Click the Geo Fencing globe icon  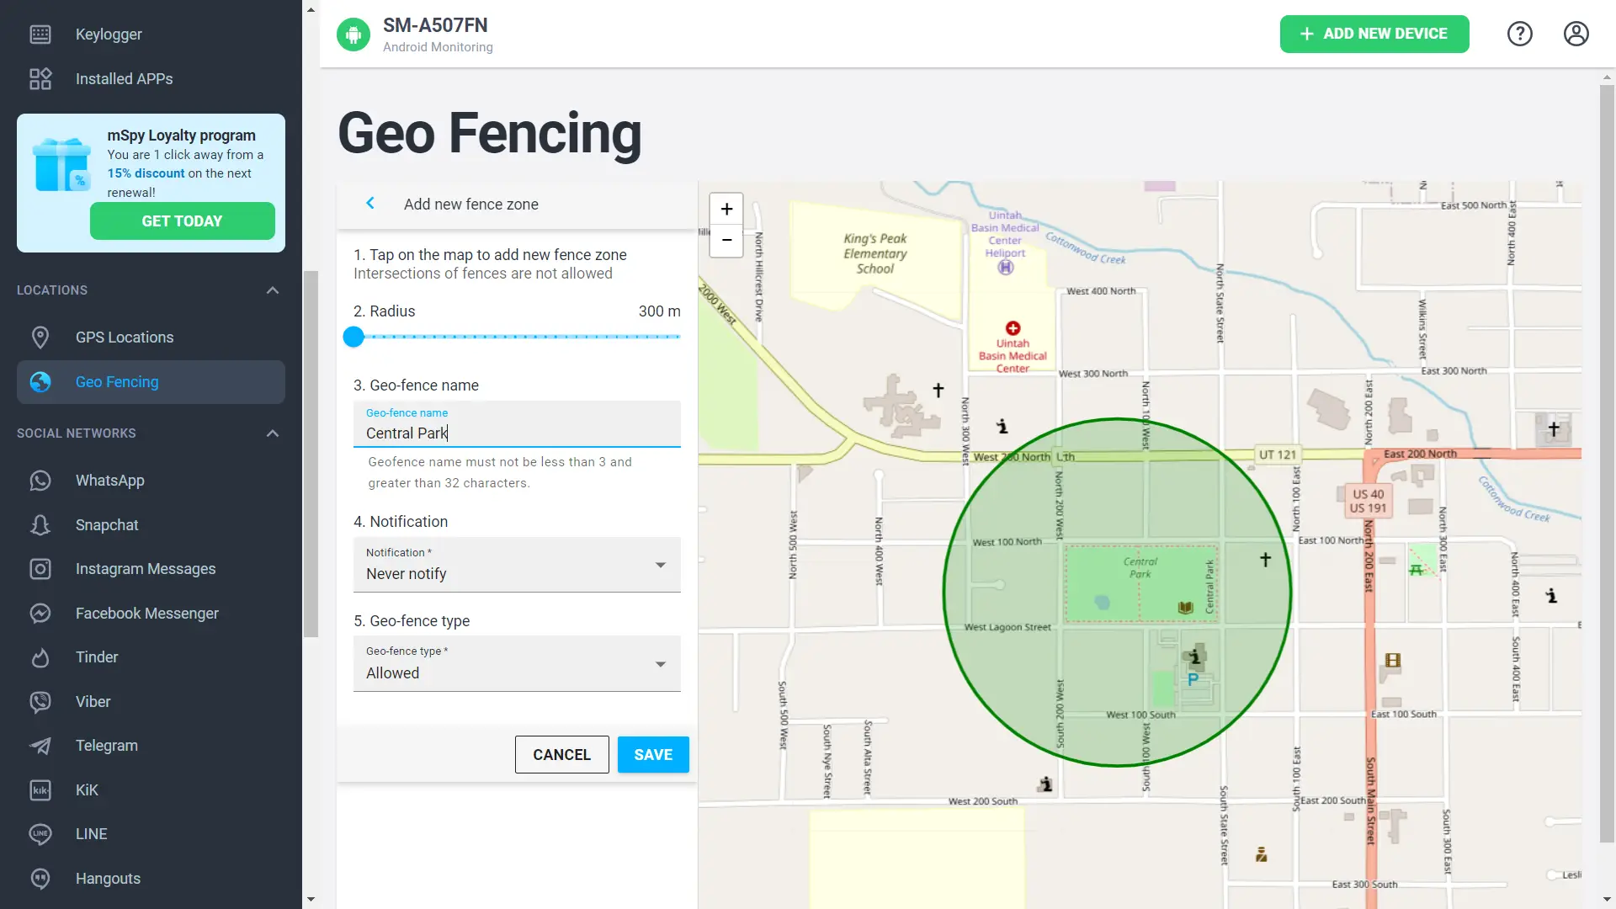(40, 382)
